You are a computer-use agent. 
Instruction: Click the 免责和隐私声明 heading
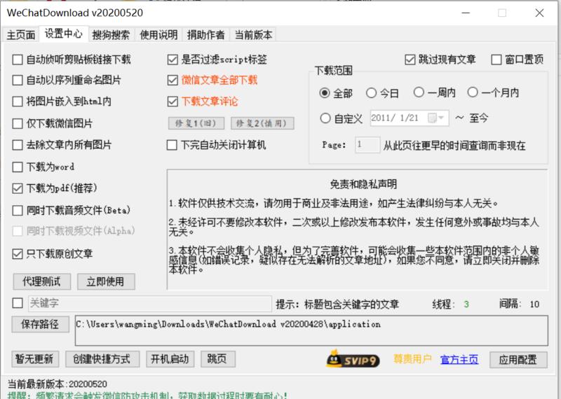pos(363,184)
